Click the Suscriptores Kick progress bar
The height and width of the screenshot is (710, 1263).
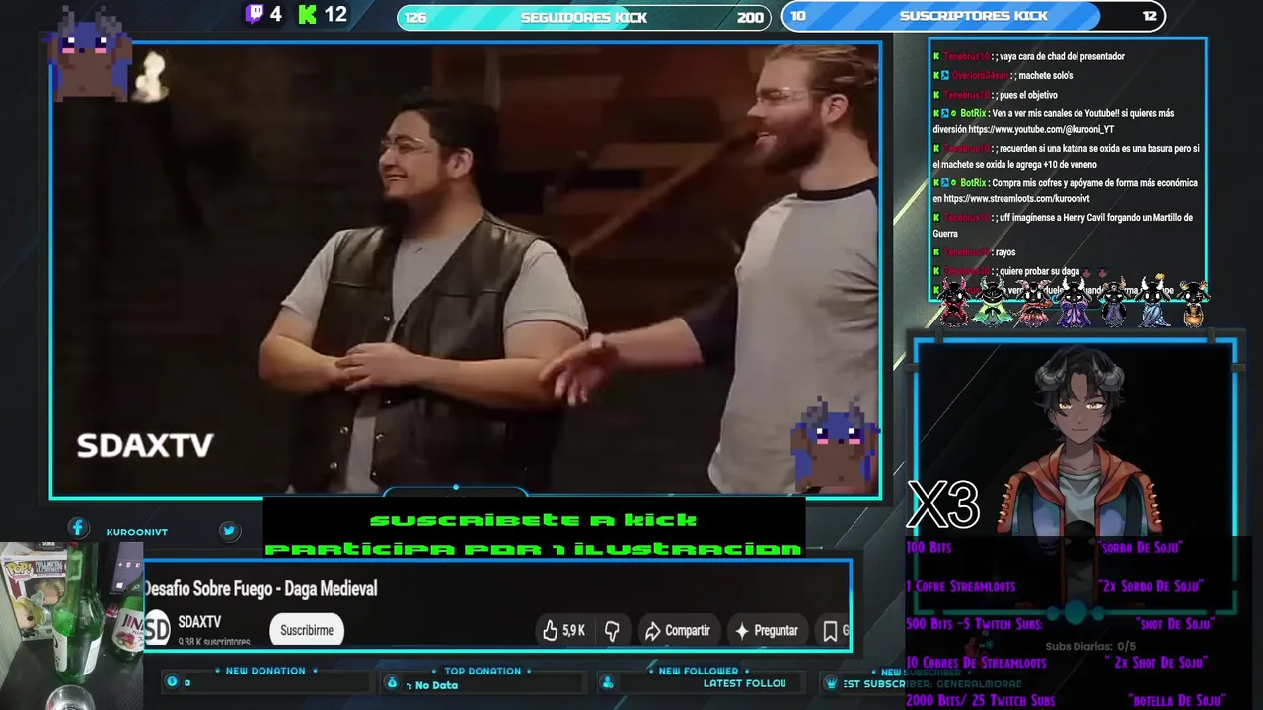point(973,16)
